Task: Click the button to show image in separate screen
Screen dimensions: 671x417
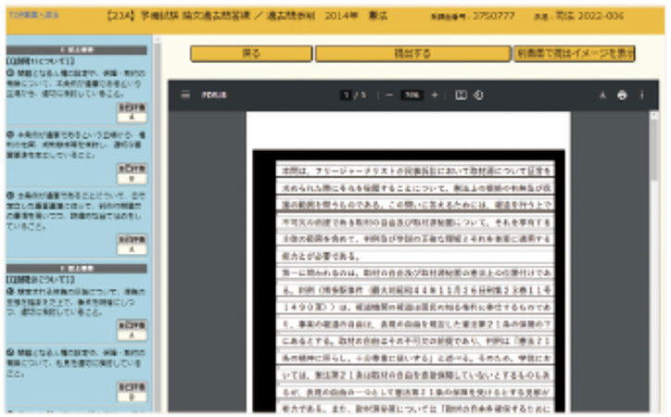Action: (575, 54)
